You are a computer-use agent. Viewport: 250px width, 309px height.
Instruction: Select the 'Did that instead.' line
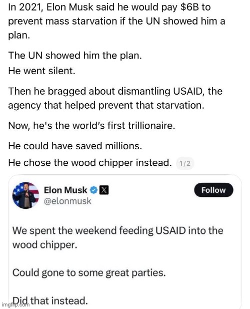(x=50, y=300)
